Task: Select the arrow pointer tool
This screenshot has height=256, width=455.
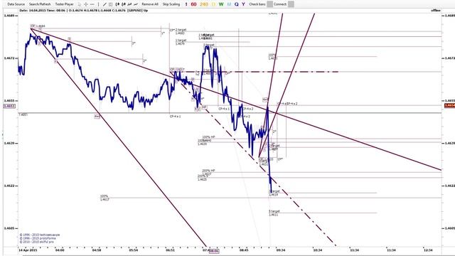Action: (80, 4)
